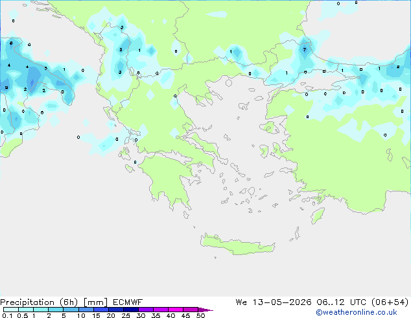
Task: Click the 15–20 mm blue legend swatch
Action: 101,310
